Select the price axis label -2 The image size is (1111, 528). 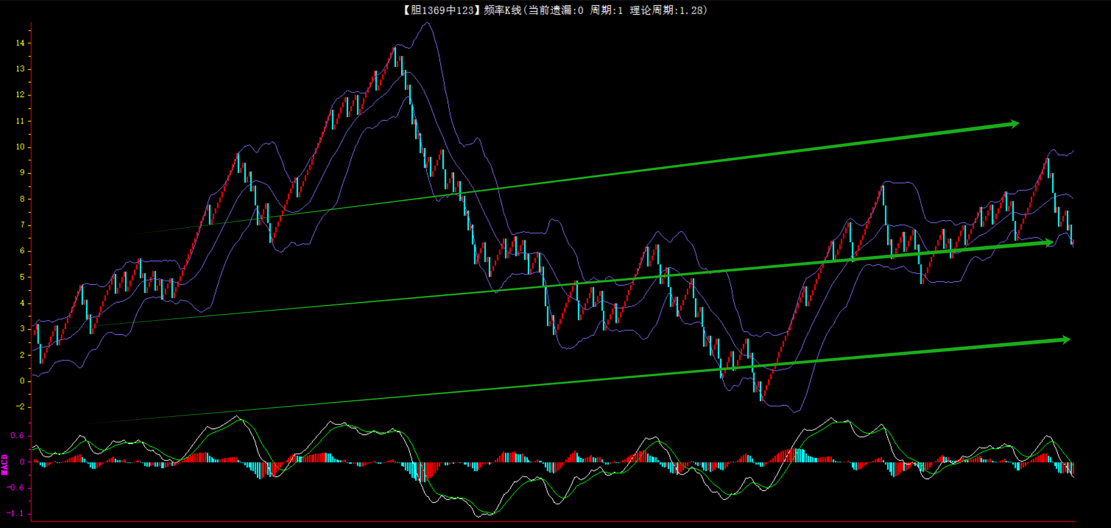[x=21, y=407]
